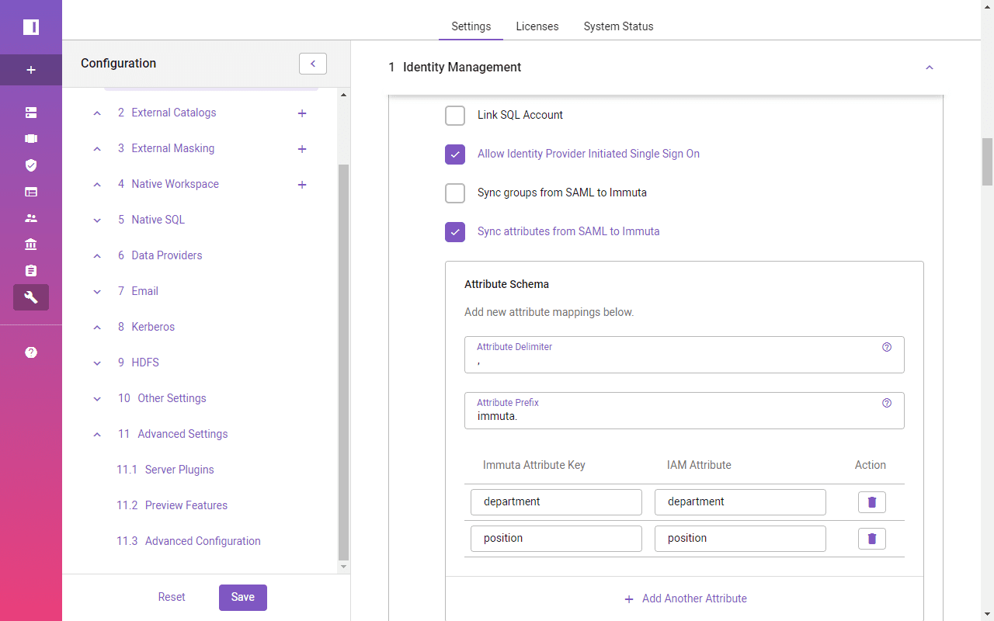This screenshot has height=621, width=994.
Task: Open the governance bank building icon
Action: point(31,245)
